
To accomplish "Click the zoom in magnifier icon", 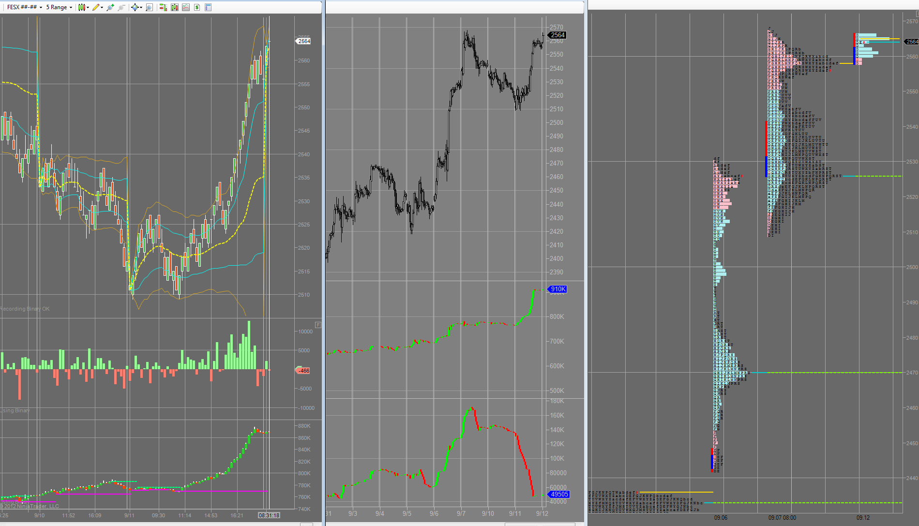I will pyautogui.click(x=110, y=7).
